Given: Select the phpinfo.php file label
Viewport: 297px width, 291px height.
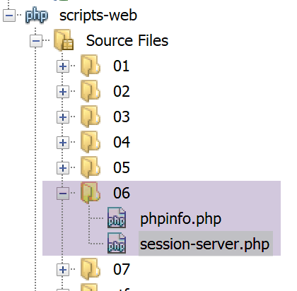Looking at the screenshot, I should coord(181,219).
